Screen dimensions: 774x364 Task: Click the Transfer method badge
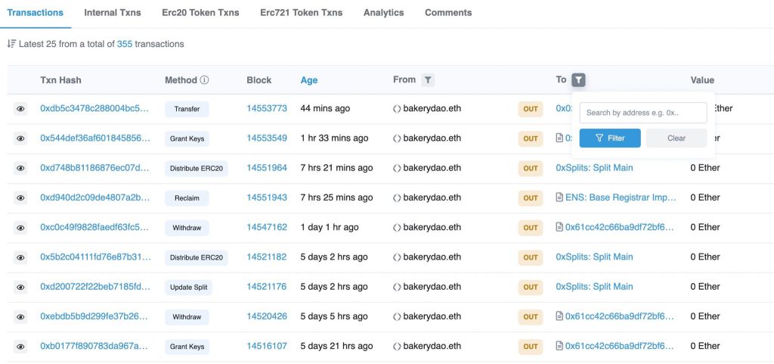(x=187, y=109)
